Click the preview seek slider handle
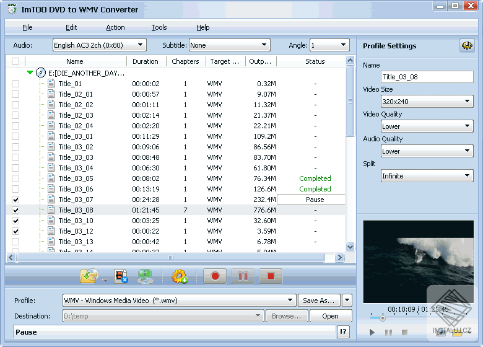This screenshot has height=347, width=483. point(382,318)
